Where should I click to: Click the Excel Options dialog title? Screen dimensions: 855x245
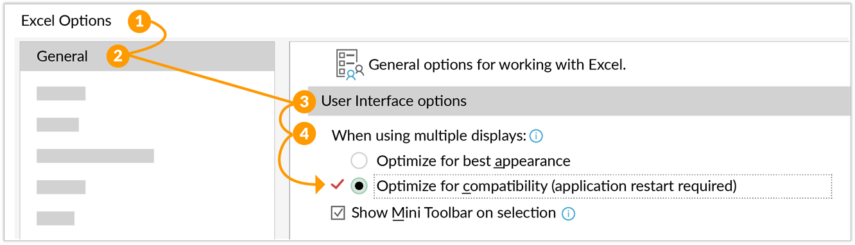point(66,21)
